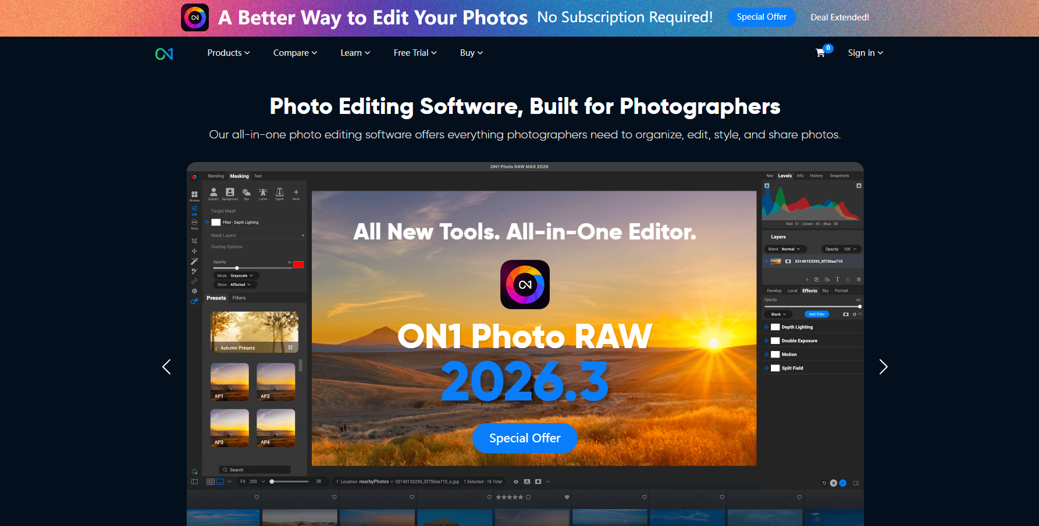The height and width of the screenshot is (526, 1039).
Task: Open the Mode Grayscale dropdown
Action: (x=236, y=275)
